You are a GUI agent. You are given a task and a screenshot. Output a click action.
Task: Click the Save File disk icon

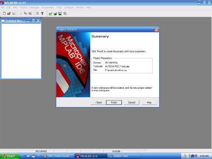pos(14,14)
